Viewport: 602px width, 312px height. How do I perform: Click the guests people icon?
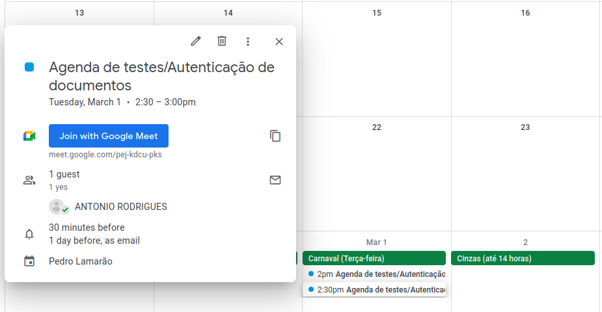[x=29, y=180]
